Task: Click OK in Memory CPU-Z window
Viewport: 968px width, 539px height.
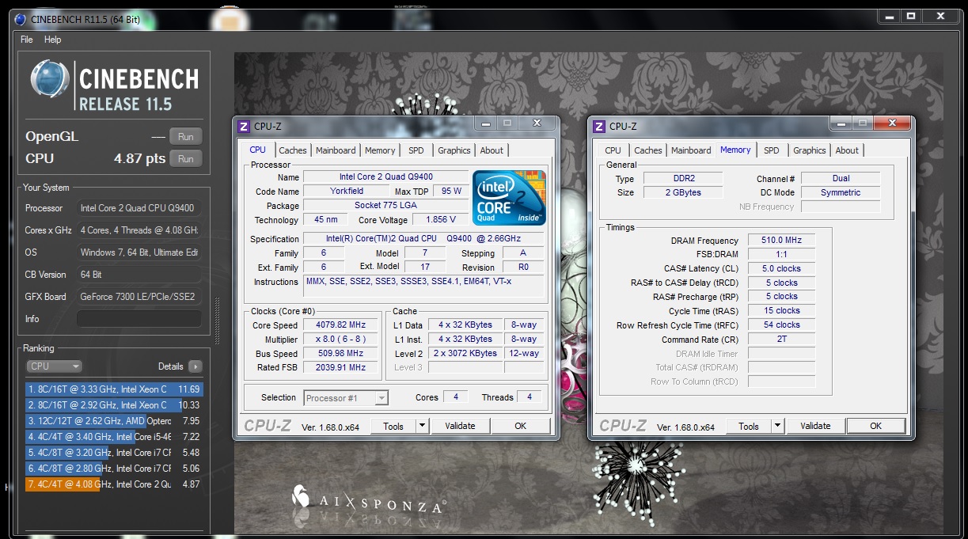Action: click(875, 426)
